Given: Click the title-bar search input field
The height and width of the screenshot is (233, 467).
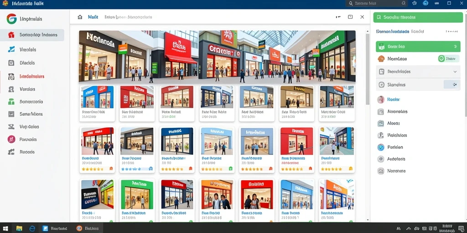Looking at the screenshot, I should [376, 3].
